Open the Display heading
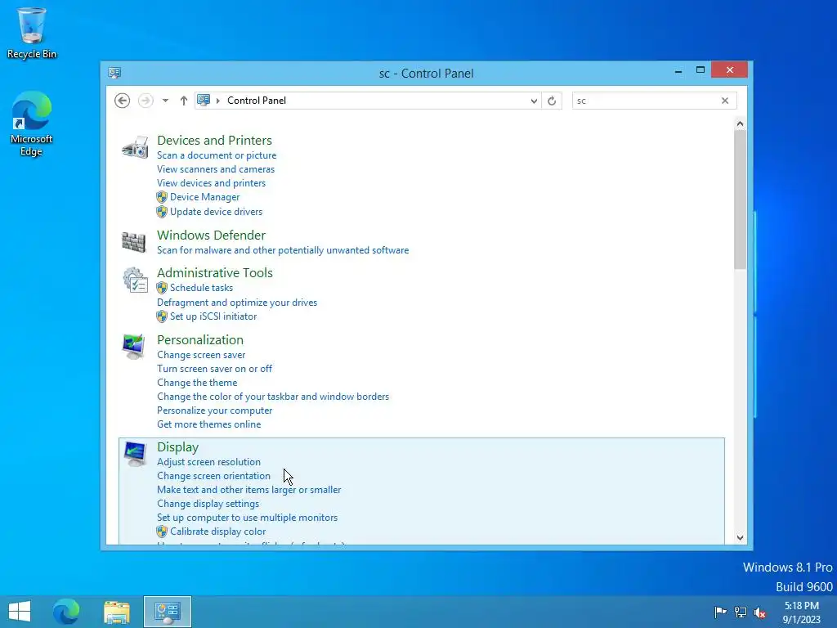The image size is (837, 628). pos(177,447)
